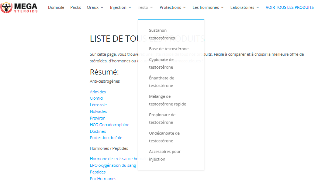Select Base de testostérone submenu entry
The height and width of the screenshot is (186, 332).
[169, 49]
